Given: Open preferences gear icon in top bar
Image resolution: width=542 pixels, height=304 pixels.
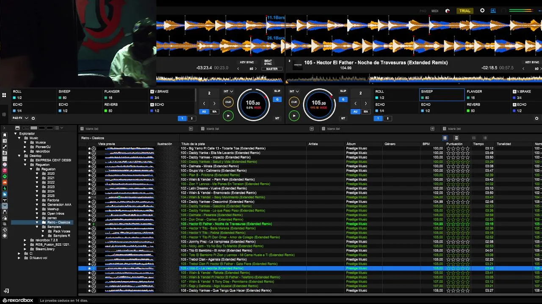Looking at the screenshot, I should point(482,11).
